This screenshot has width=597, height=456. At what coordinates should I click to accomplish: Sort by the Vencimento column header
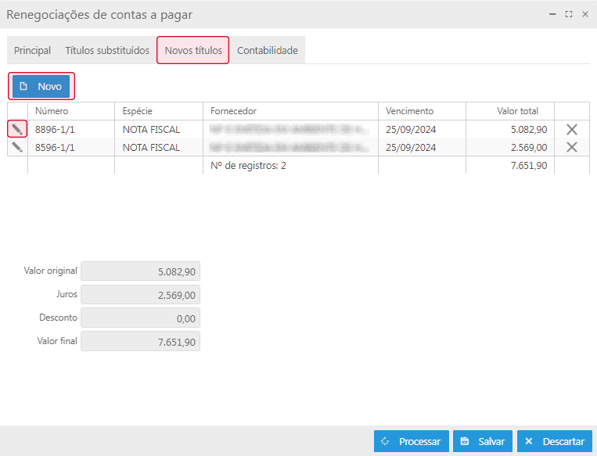(x=409, y=111)
